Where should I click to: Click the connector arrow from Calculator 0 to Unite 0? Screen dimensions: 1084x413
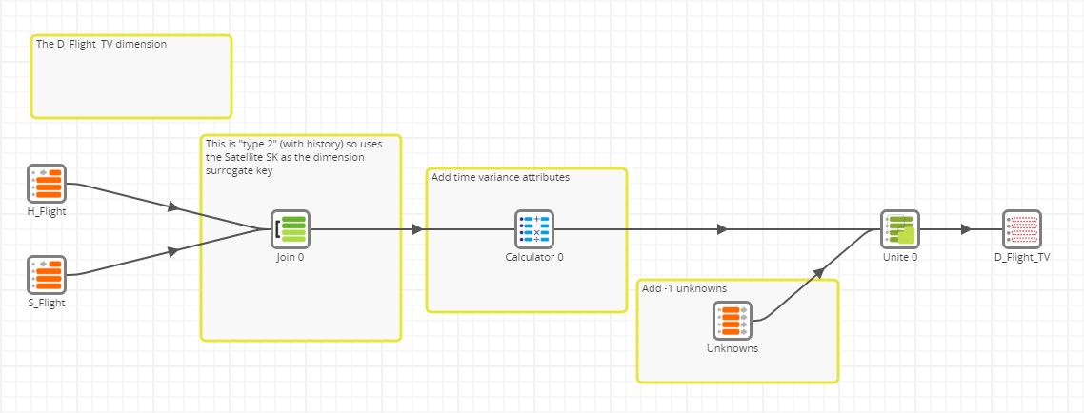click(x=722, y=229)
